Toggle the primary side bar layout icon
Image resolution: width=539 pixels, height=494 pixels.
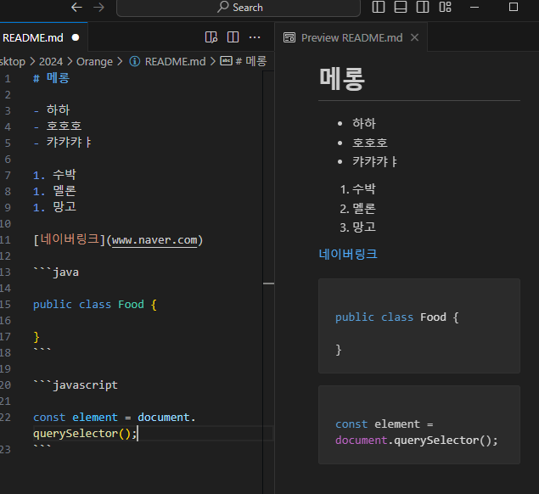tap(379, 7)
